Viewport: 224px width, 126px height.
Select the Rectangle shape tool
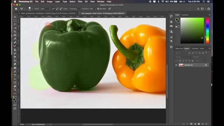click(15, 83)
